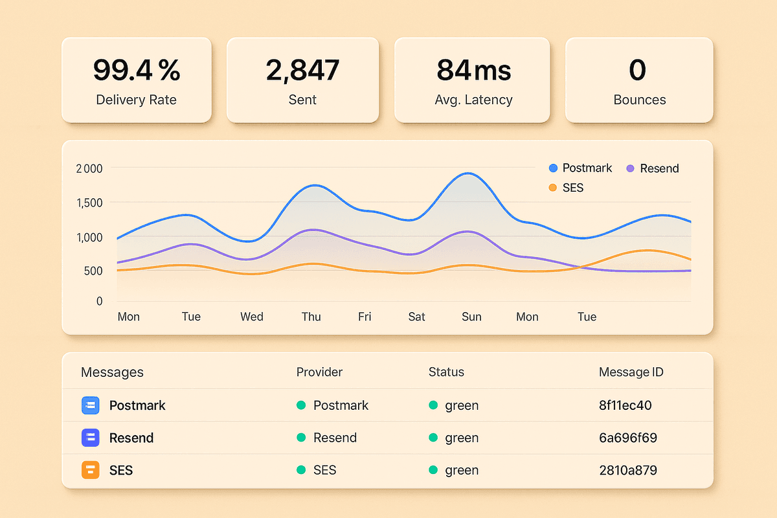The image size is (777, 518).
Task: Click message ID 2810a879
Action: (x=628, y=470)
